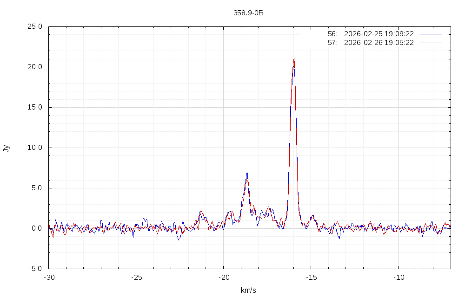Click the red legend line sample
Viewport: 465px width, 297px height.
pos(430,43)
